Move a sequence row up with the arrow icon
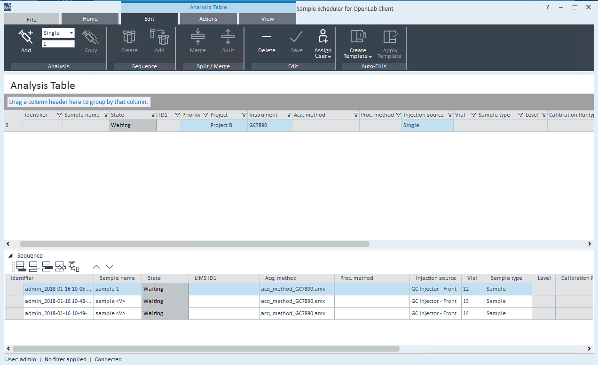Image resolution: width=598 pixels, height=365 pixels. point(96,266)
